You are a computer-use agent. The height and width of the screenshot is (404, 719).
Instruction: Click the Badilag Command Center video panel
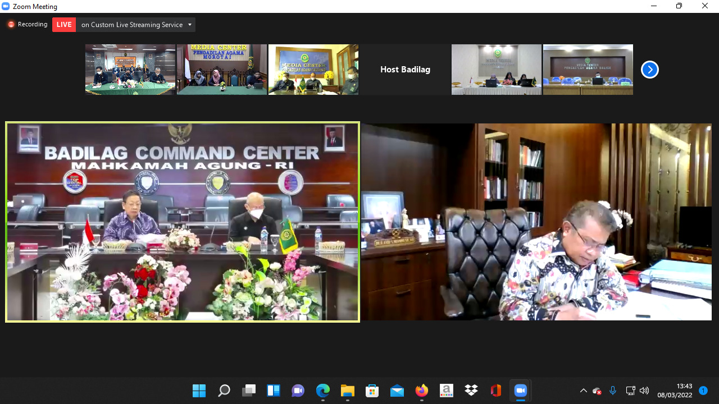click(x=183, y=222)
